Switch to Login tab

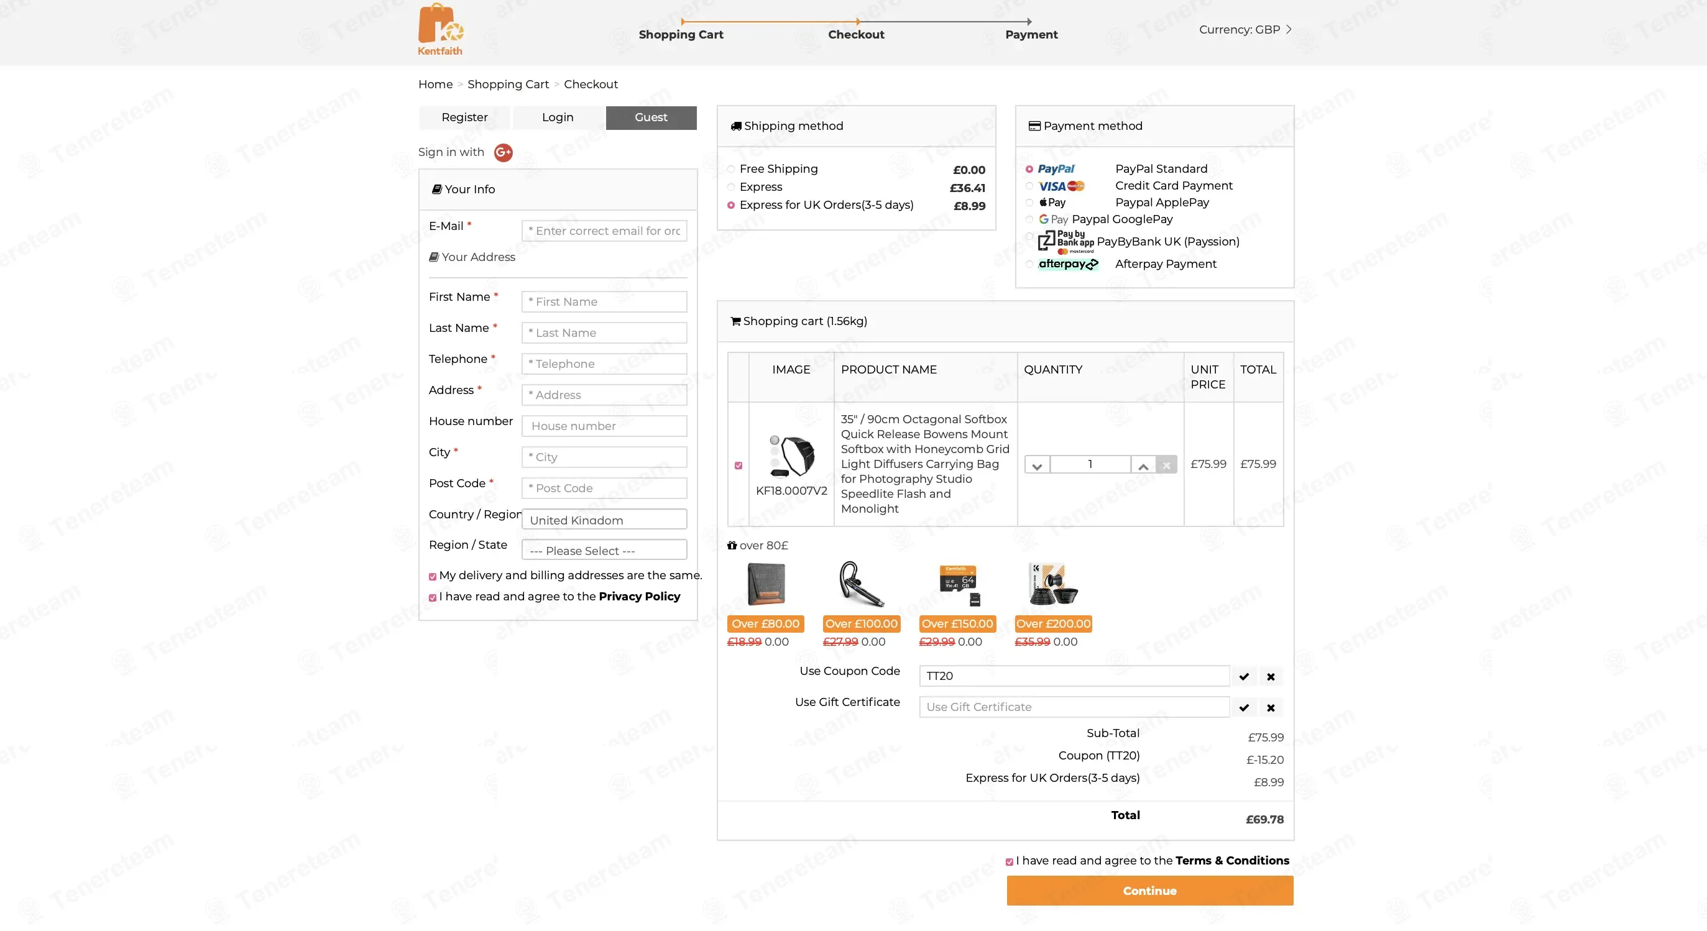[558, 117]
